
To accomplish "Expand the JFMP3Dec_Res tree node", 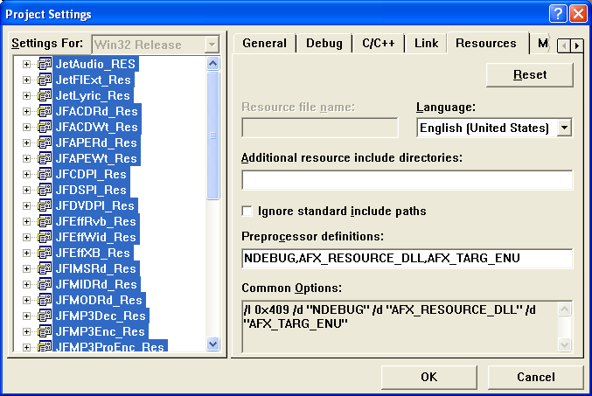I will coord(26,316).
